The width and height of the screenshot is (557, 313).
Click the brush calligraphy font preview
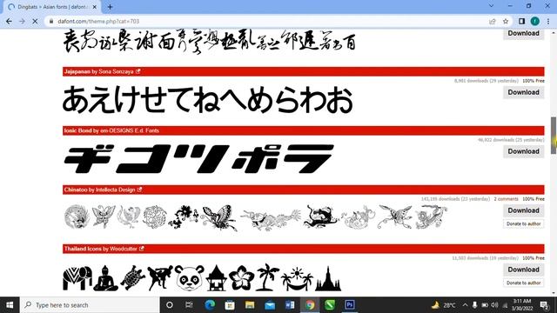[209, 41]
